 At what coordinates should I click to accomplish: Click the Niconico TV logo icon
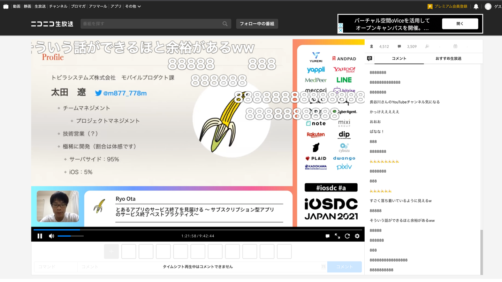tap(6, 6)
